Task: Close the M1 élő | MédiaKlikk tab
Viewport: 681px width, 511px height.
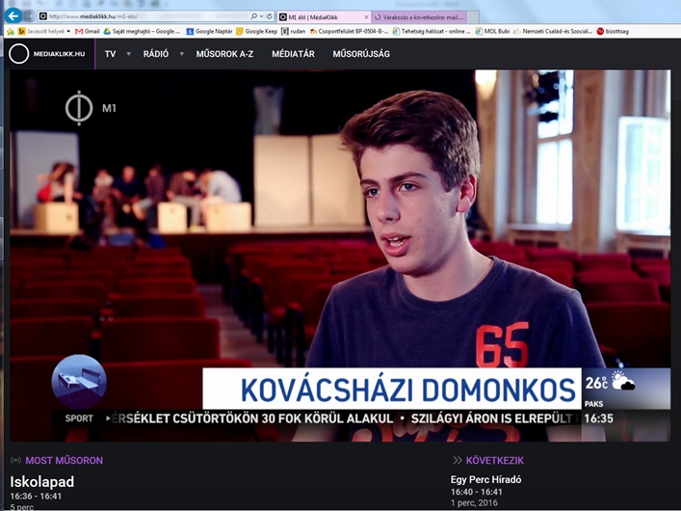Action: coord(366,17)
